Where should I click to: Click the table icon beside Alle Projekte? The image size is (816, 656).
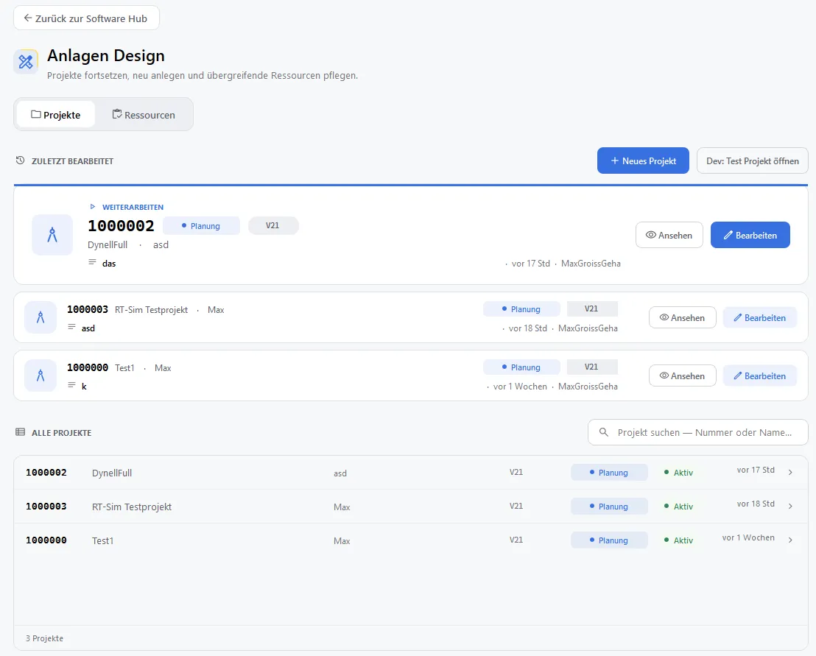click(21, 431)
